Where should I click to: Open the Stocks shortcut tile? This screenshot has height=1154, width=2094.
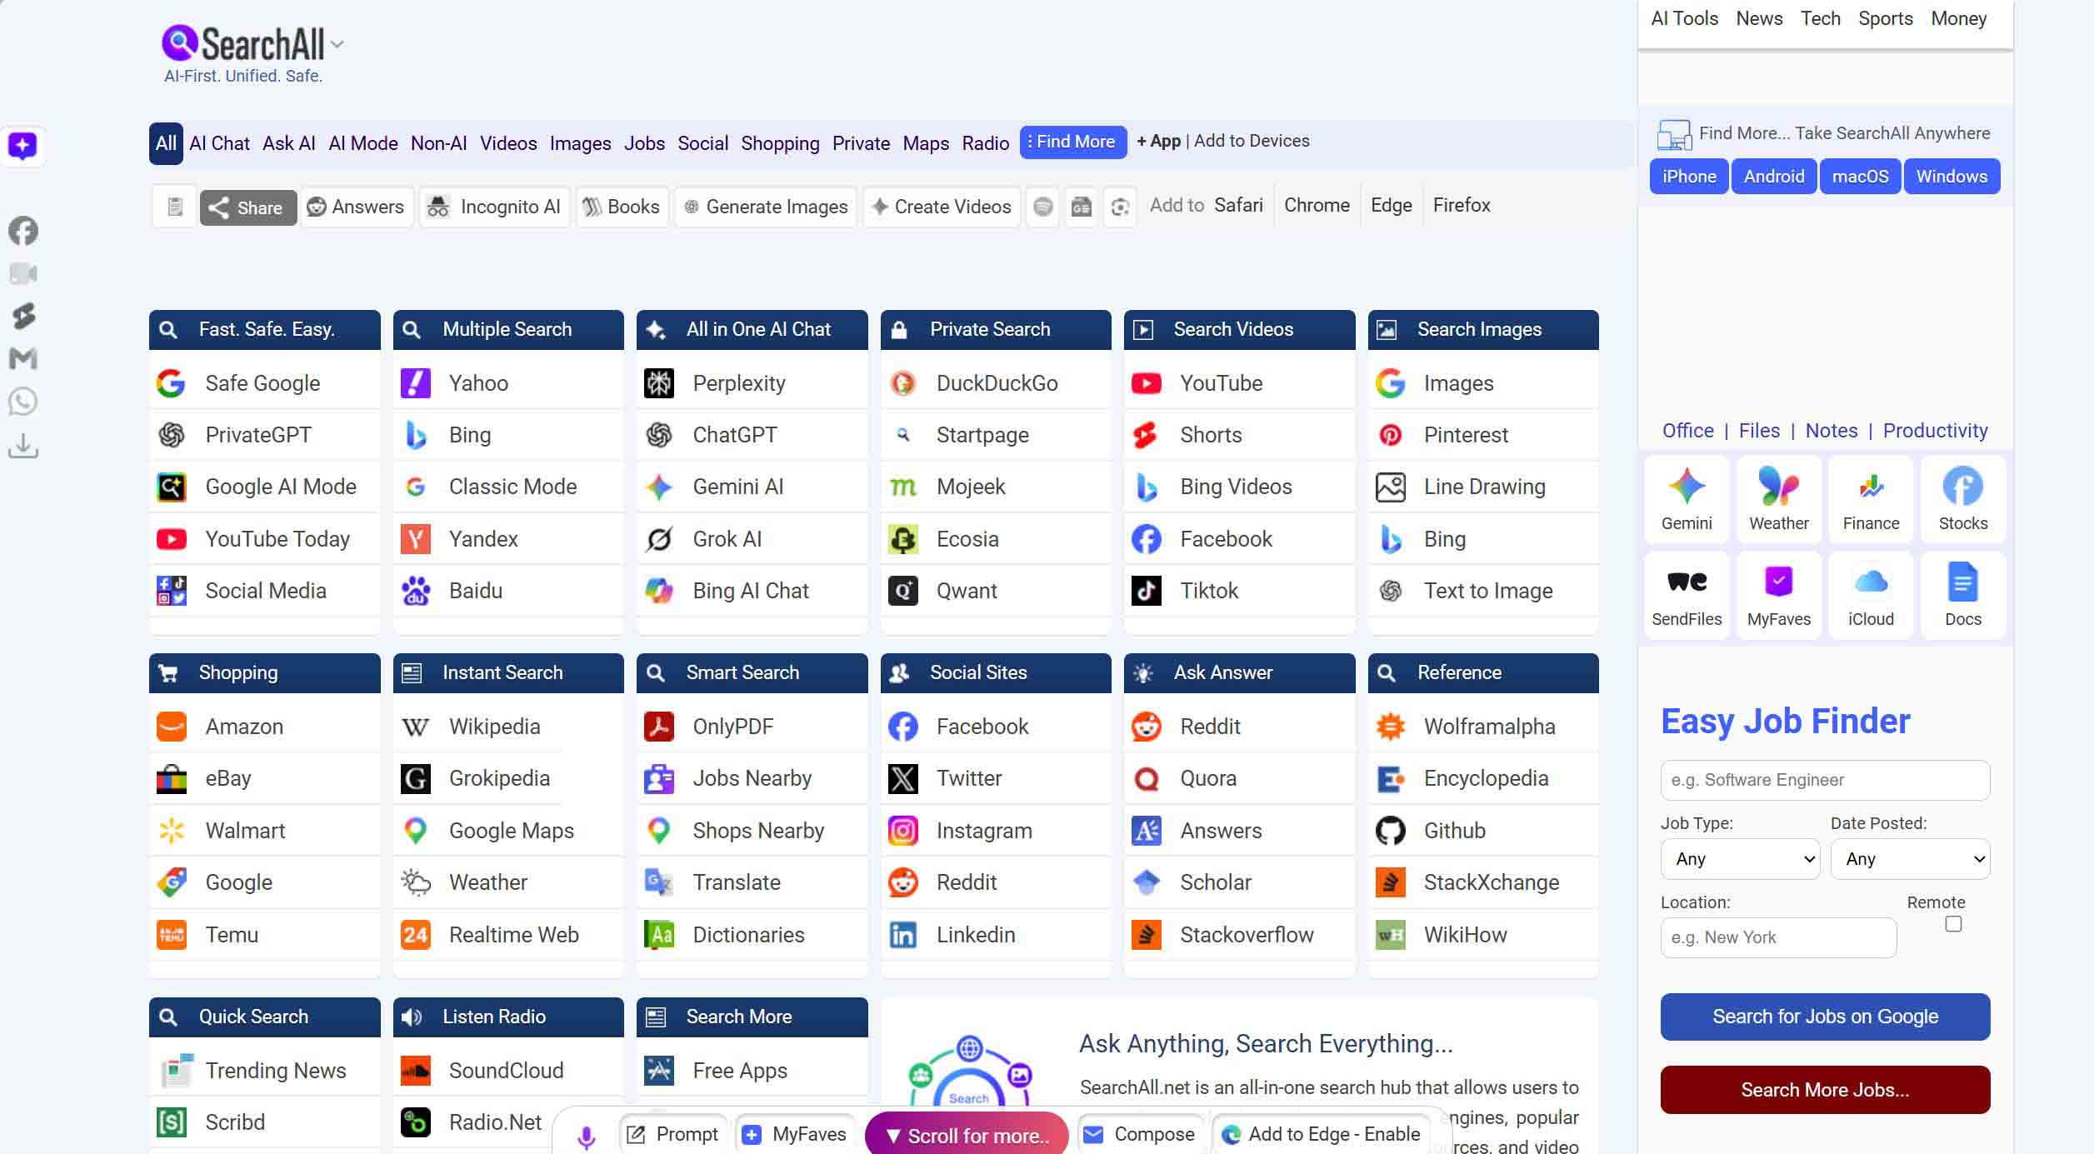pos(1963,499)
